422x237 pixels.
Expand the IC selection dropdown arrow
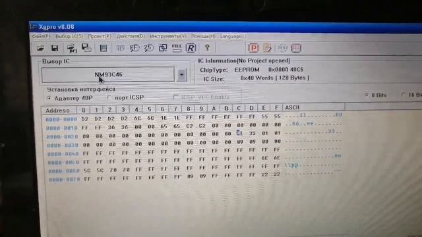(x=182, y=74)
